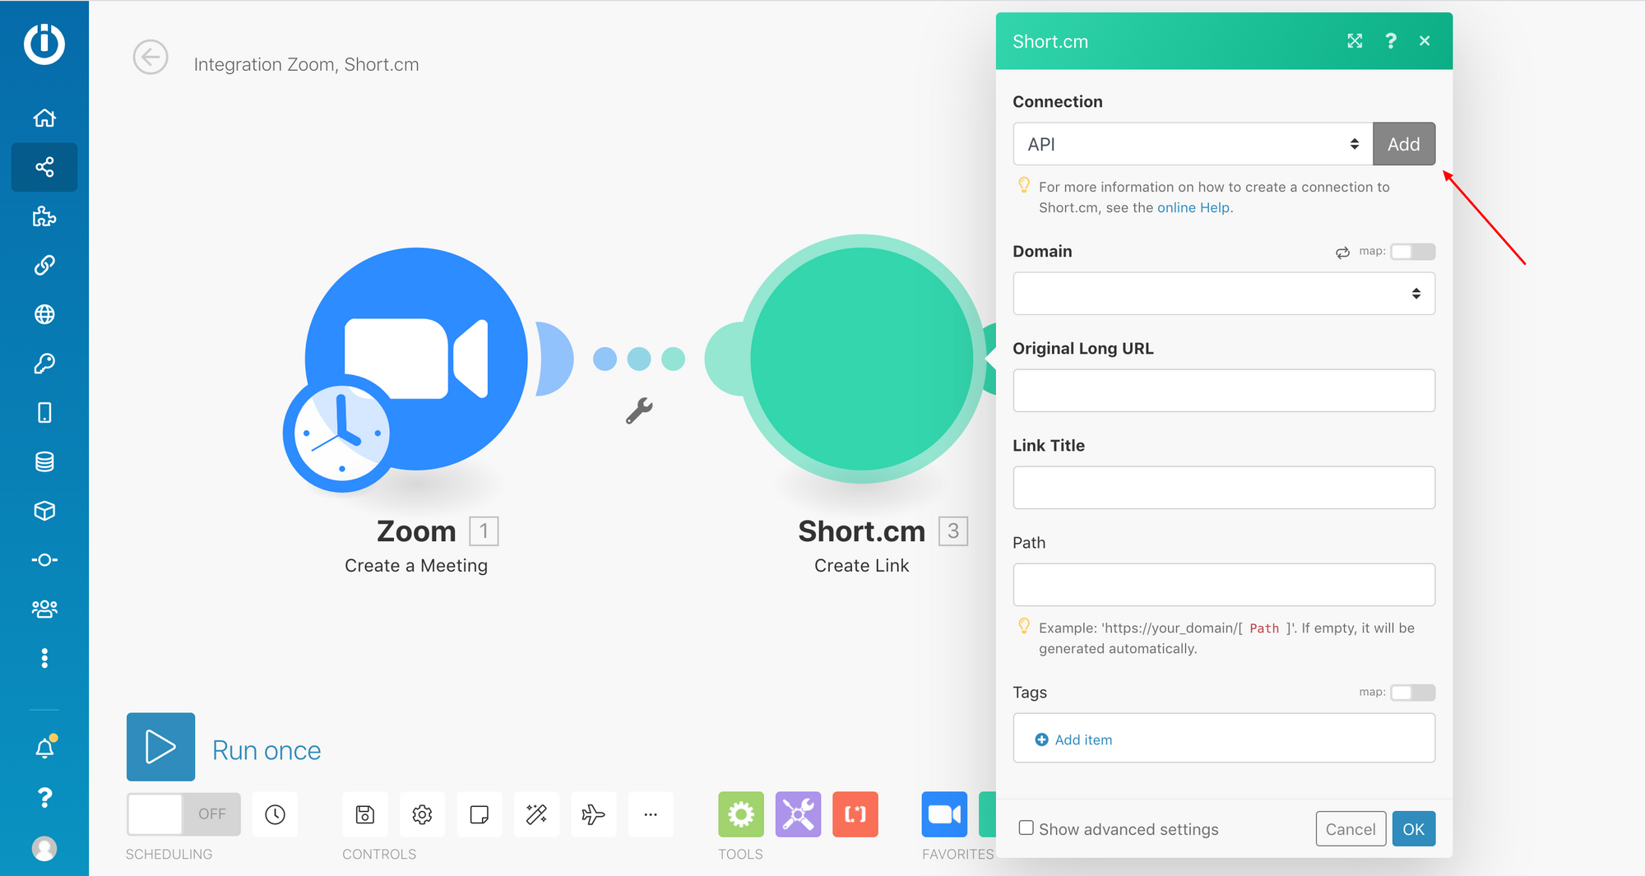Image resolution: width=1645 pixels, height=876 pixels.
Task: Open the Teams people icon in sidebar
Action: click(x=44, y=609)
